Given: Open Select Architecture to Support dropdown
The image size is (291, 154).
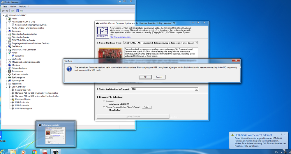Looking at the screenshot, I should coord(196,89).
